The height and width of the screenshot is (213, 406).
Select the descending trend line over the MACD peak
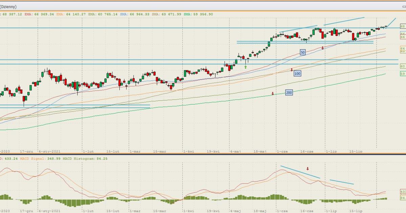[x=300, y=172]
